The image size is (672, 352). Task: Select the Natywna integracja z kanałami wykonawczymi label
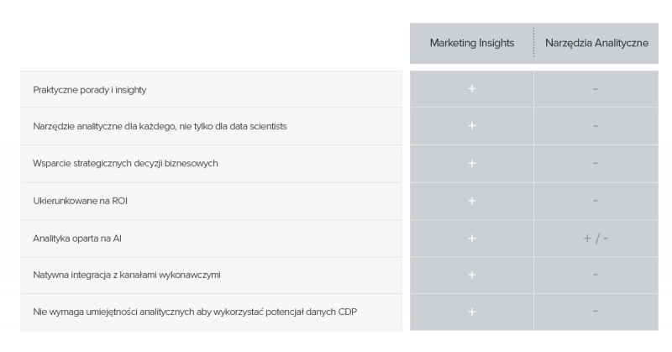(127, 276)
